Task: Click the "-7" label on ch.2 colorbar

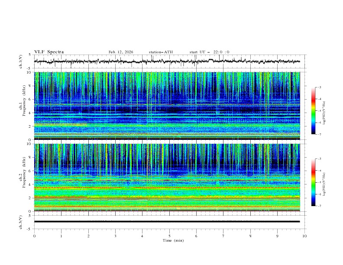Action: click(x=320, y=206)
